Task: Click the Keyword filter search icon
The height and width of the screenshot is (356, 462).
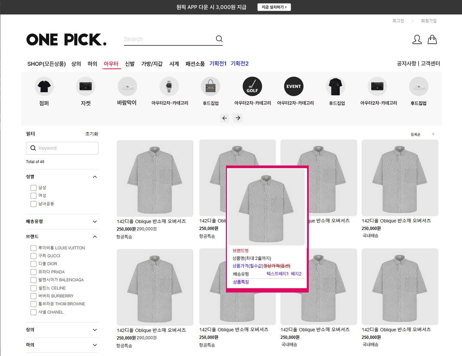Action: (x=33, y=148)
